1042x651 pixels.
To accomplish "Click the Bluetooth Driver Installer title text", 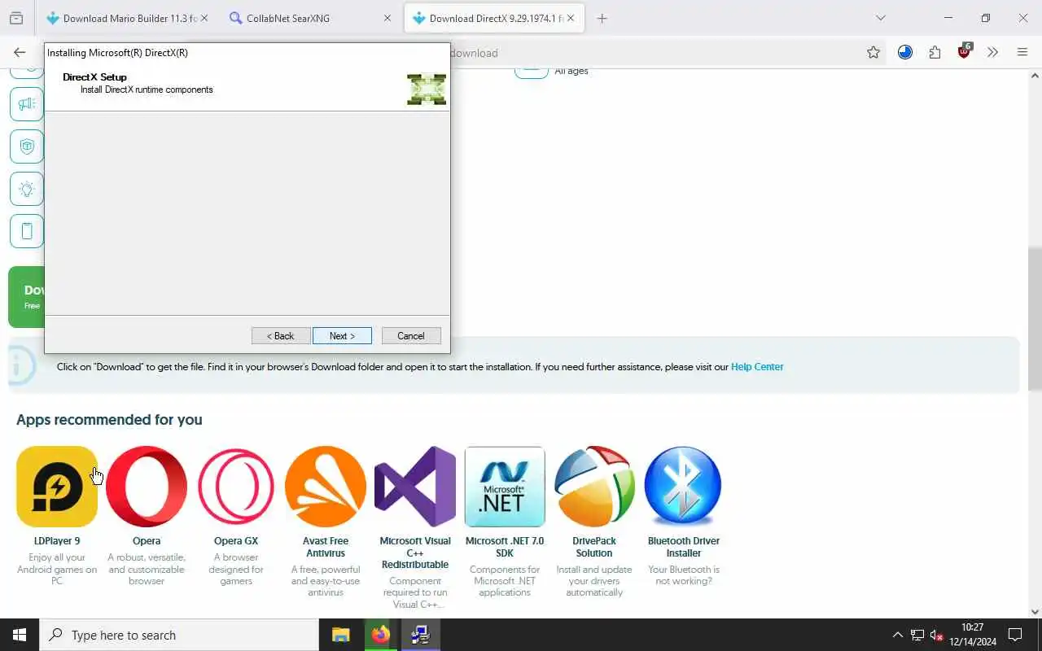I will (x=684, y=547).
